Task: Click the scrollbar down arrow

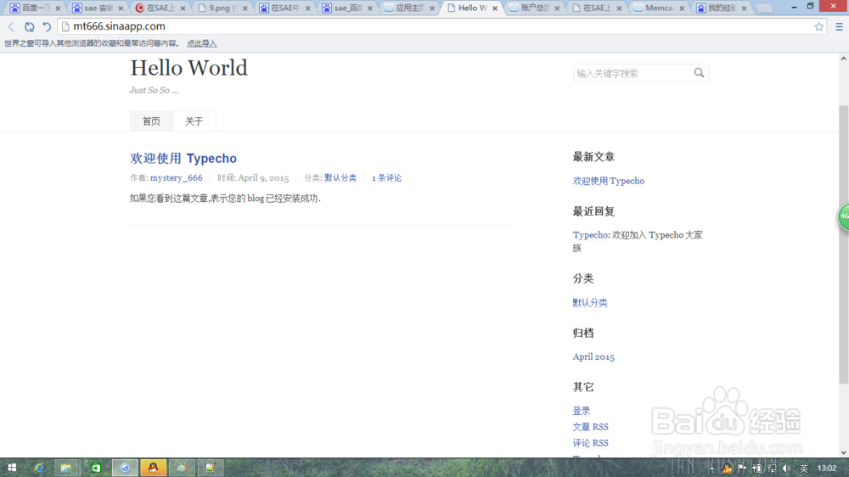Action: [x=844, y=452]
